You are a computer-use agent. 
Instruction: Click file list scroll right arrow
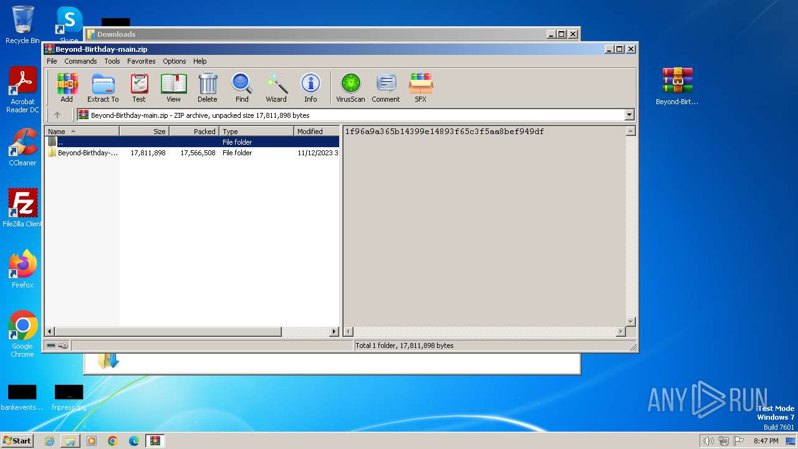click(x=335, y=332)
